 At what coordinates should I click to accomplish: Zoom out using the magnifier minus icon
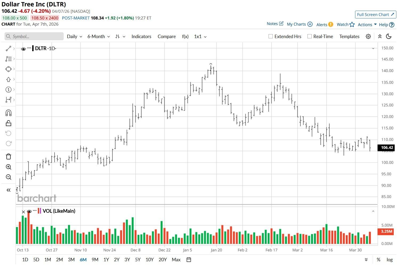point(9,177)
